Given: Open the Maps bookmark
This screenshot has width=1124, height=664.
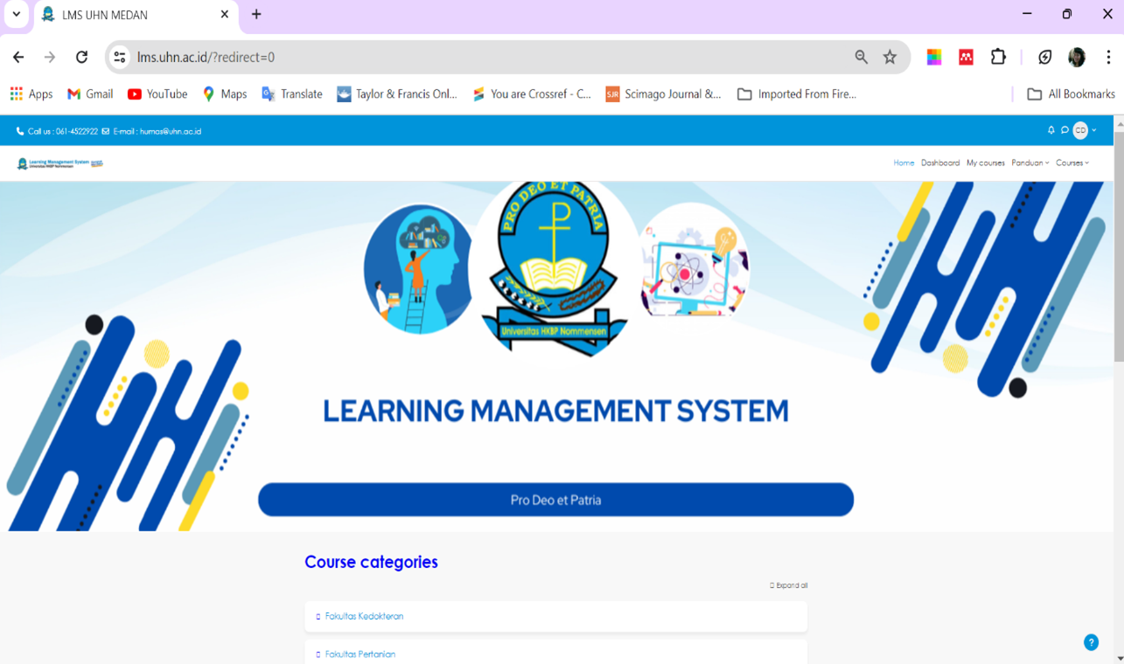Looking at the screenshot, I should click(x=225, y=93).
